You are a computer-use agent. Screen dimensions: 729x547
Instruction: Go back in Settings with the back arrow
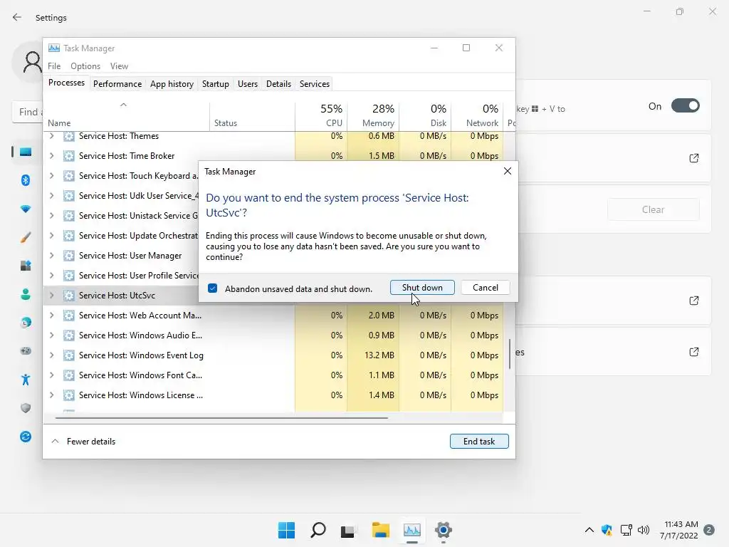pos(17,17)
